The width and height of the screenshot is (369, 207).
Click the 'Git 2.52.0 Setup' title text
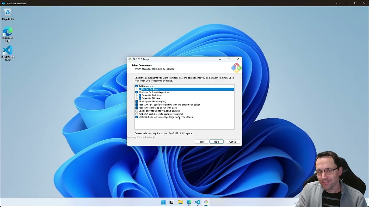pos(141,60)
